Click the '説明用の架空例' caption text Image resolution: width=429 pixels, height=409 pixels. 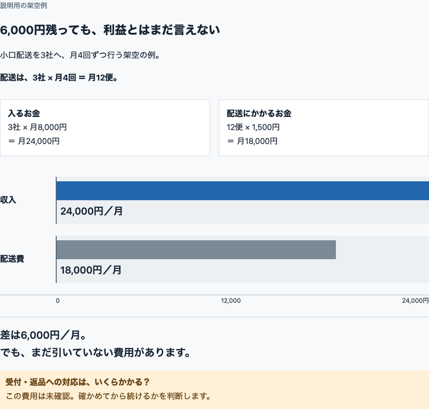(x=23, y=6)
